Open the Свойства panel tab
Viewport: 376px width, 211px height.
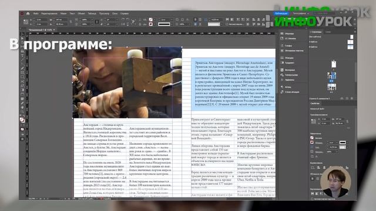click(x=315, y=103)
